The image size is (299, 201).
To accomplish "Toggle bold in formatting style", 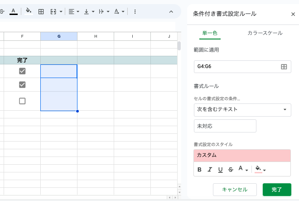I will [x=199, y=170].
